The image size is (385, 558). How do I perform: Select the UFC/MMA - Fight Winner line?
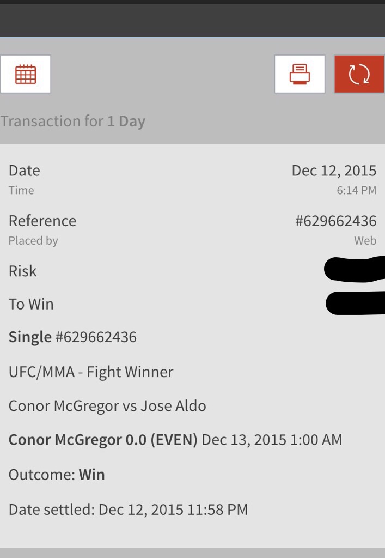click(x=91, y=372)
